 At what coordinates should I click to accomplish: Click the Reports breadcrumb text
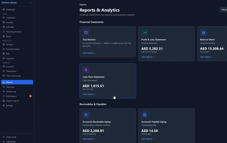click(83, 5)
